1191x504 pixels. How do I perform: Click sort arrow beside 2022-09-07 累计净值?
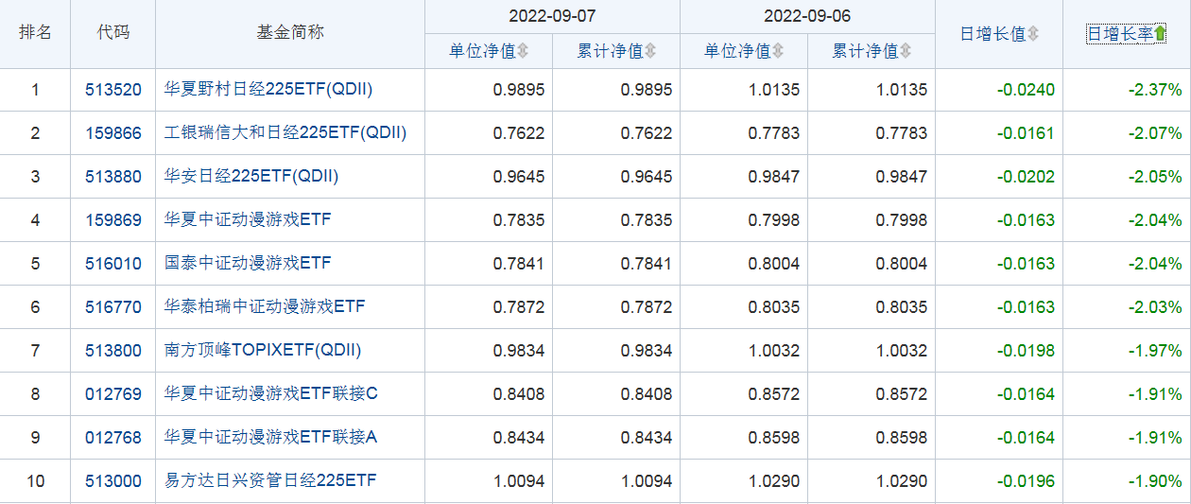tap(650, 51)
